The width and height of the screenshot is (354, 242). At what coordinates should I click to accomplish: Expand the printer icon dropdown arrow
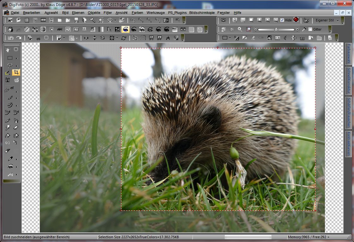(115, 20)
